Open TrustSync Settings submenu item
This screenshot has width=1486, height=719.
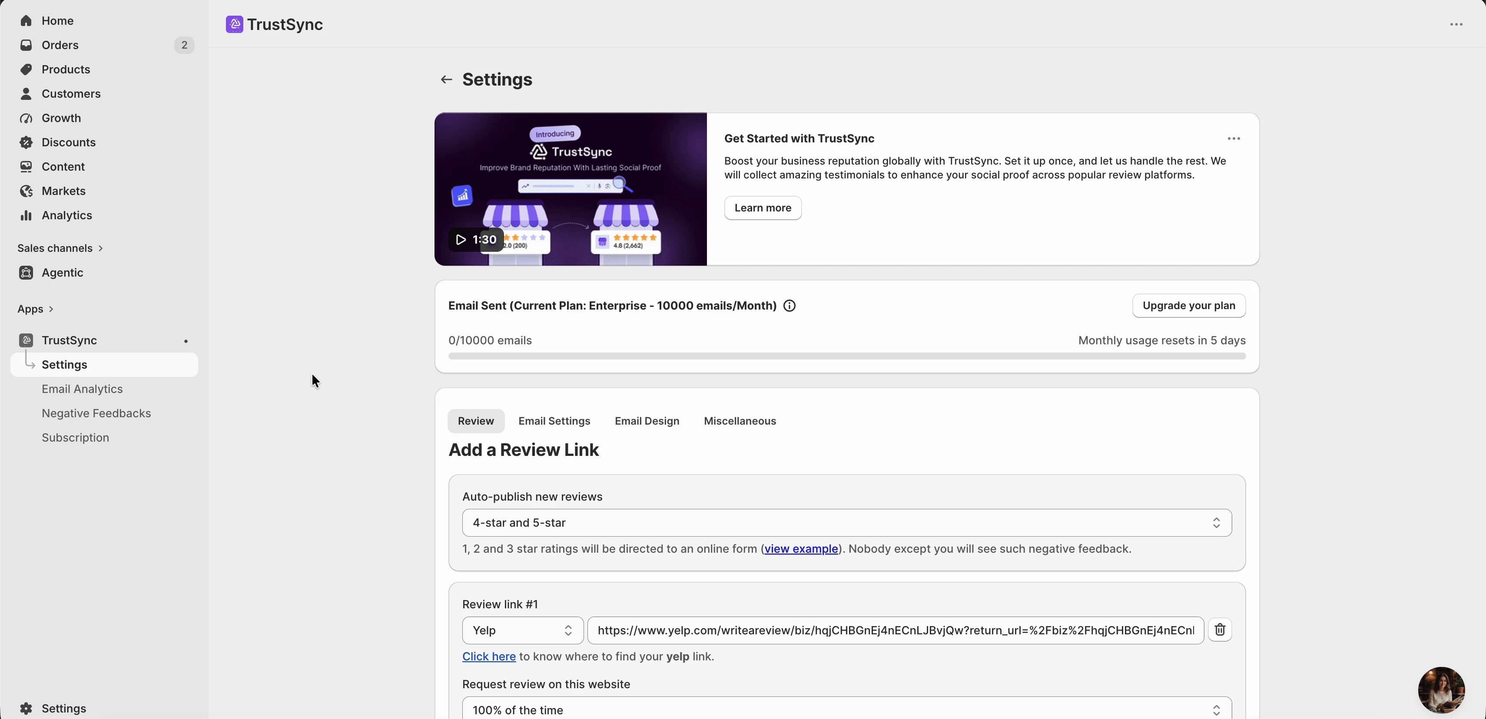pyautogui.click(x=104, y=365)
